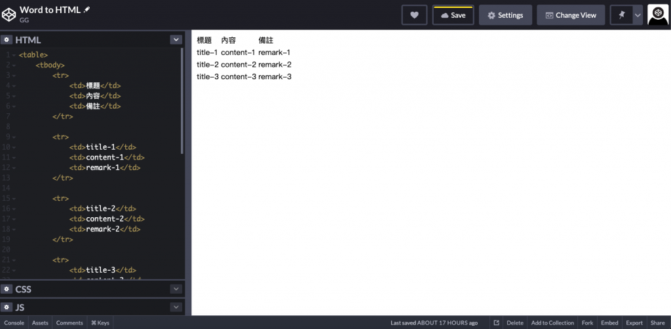This screenshot has height=329, width=671.
Task: Open the JS panel dropdown arrow
Action: 176,307
